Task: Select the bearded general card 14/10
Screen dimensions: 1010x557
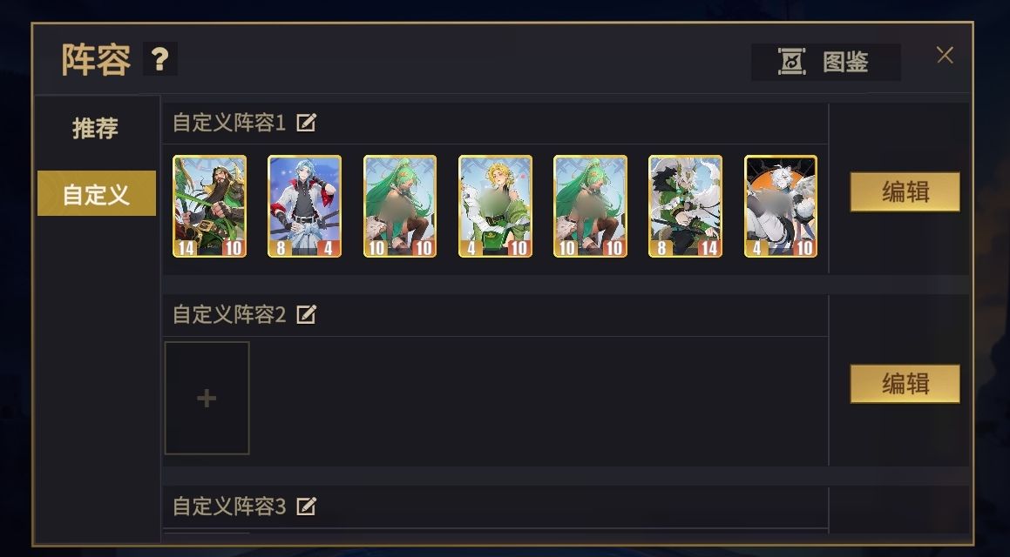Action: 209,205
